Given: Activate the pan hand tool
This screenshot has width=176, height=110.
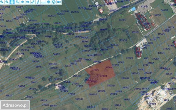Looking at the screenshot, I should tap(12, 2).
